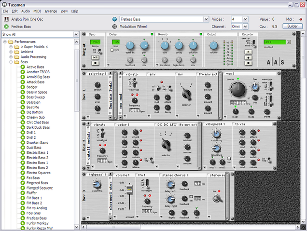Screen dimensions: 307x231
Task: Open the File menu
Action: pyautogui.click(x=5, y=11)
